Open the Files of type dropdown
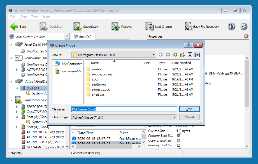The image size is (258, 164). click(x=175, y=117)
